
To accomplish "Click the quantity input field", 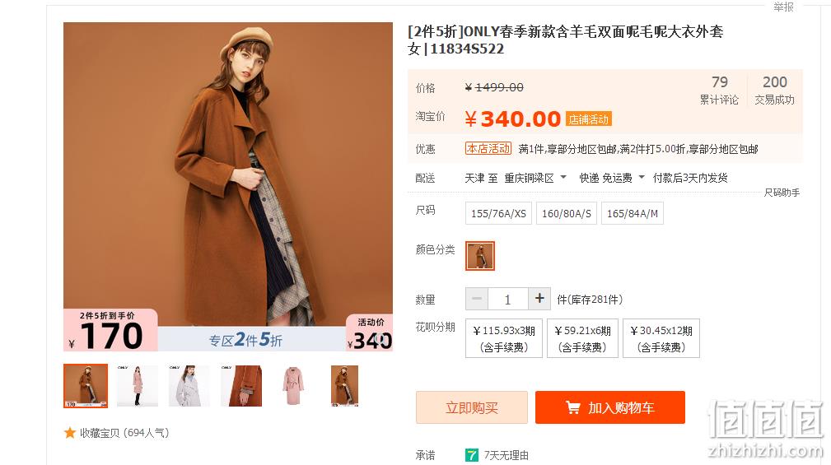I will [507, 299].
